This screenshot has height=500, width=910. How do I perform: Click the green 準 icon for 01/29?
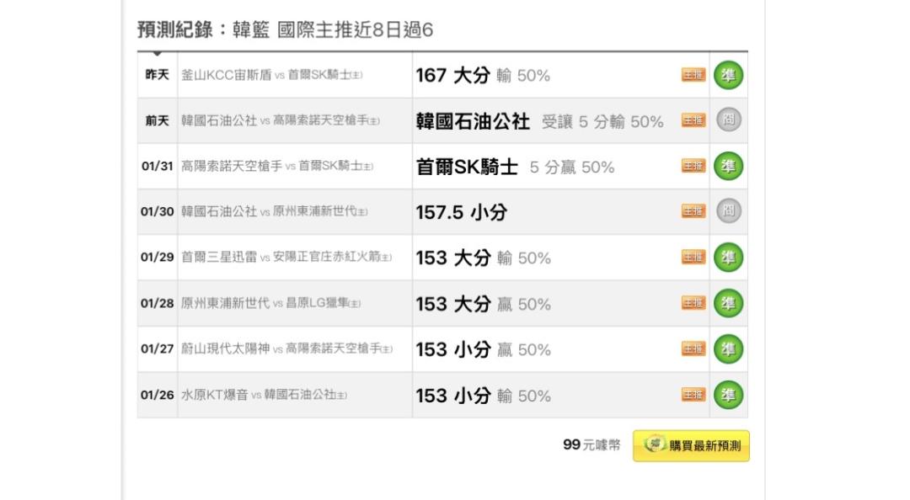pos(729,258)
